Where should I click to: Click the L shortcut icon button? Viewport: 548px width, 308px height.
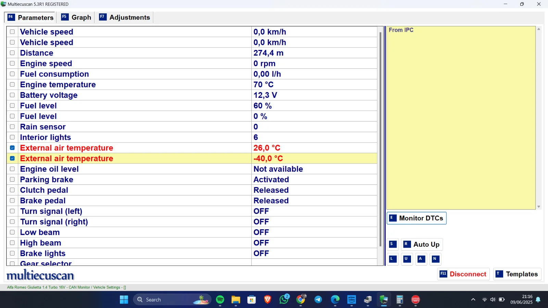click(393, 259)
